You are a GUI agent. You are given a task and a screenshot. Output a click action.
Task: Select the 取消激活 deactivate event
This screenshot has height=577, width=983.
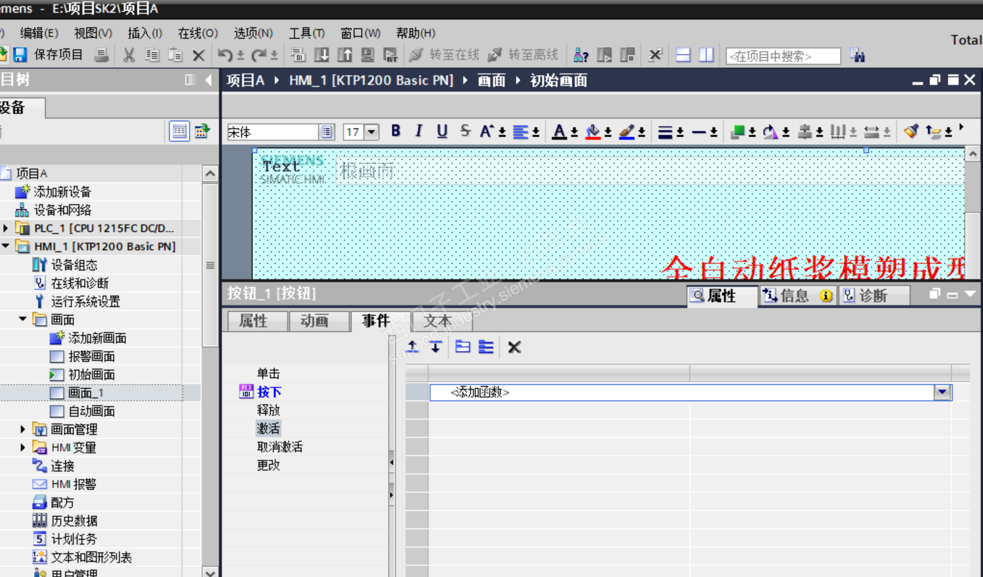pyautogui.click(x=280, y=446)
